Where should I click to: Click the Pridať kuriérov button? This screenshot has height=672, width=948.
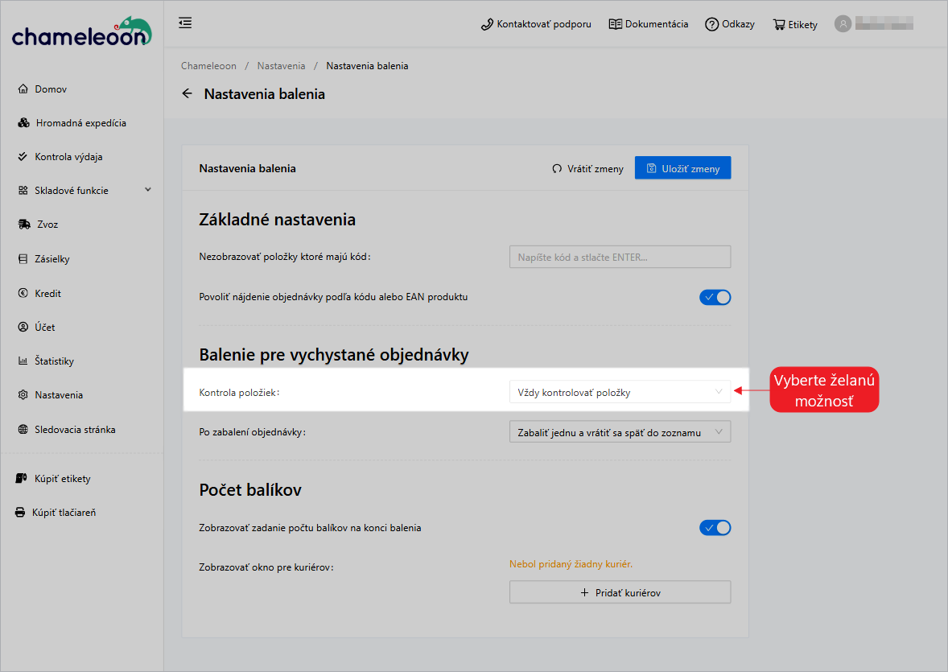[x=620, y=592]
